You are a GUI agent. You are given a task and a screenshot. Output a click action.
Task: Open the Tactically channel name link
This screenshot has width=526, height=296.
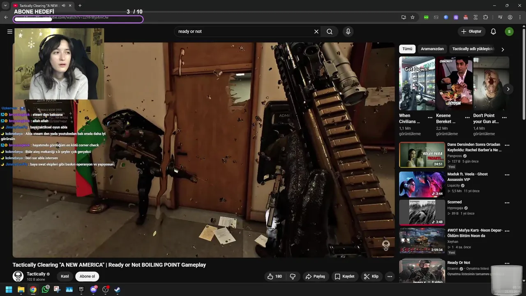tap(36, 274)
